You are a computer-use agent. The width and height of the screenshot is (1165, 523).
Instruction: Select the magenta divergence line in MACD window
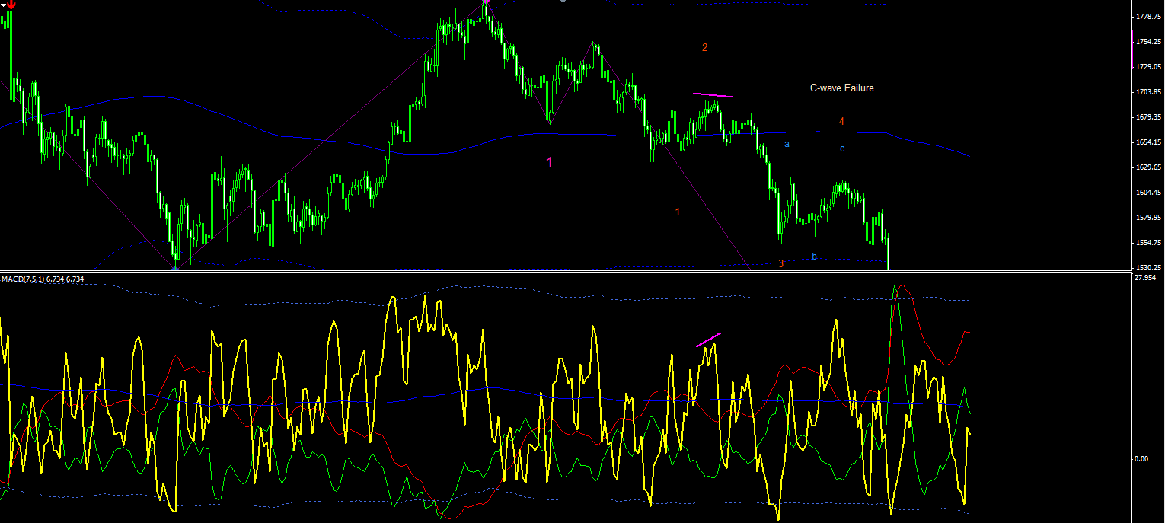tap(708, 340)
